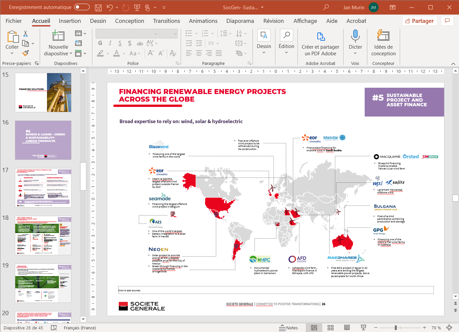Fit slide to current window
The image size is (459, 332).
point(449,328)
